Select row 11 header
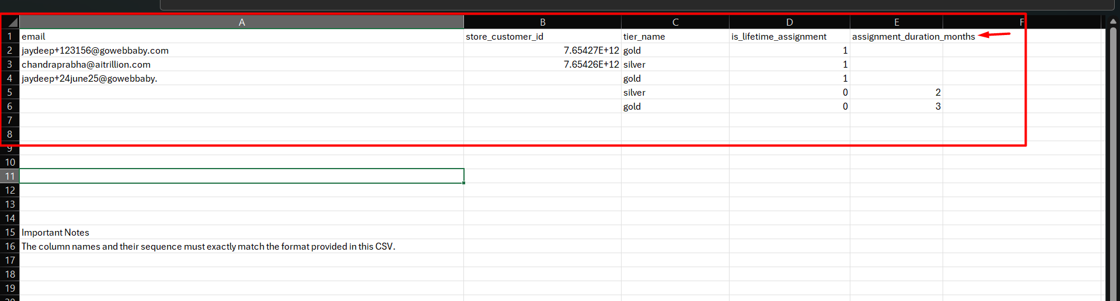The height and width of the screenshot is (301, 1120). click(10, 176)
